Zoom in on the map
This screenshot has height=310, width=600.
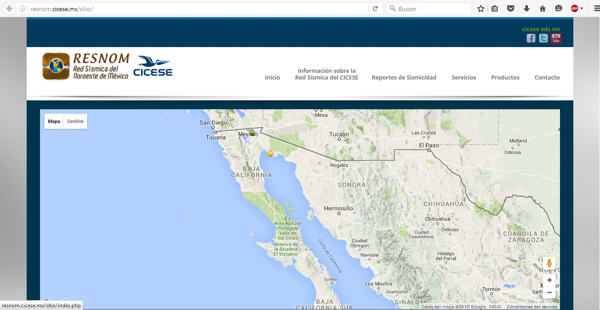(549, 280)
